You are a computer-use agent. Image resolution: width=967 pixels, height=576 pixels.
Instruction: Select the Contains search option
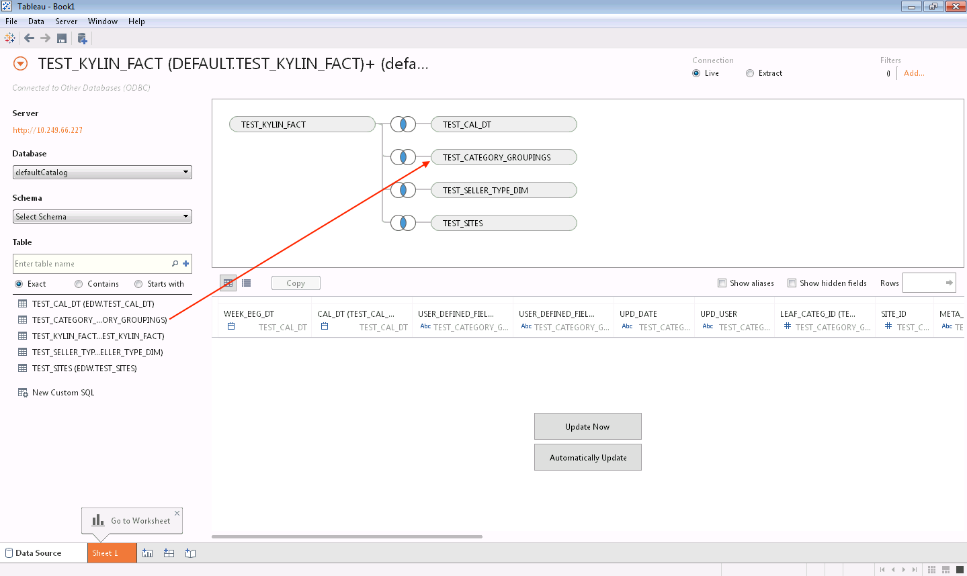(x=79, y=284)
